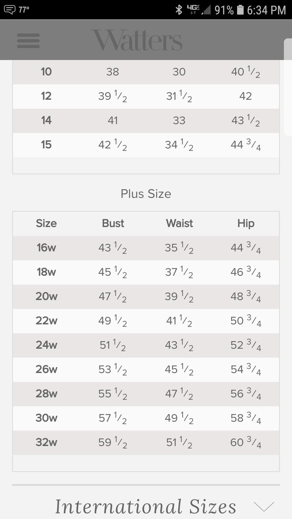Tap the message notification icon
The image size is (292, 519).
[x=9, y=9]
